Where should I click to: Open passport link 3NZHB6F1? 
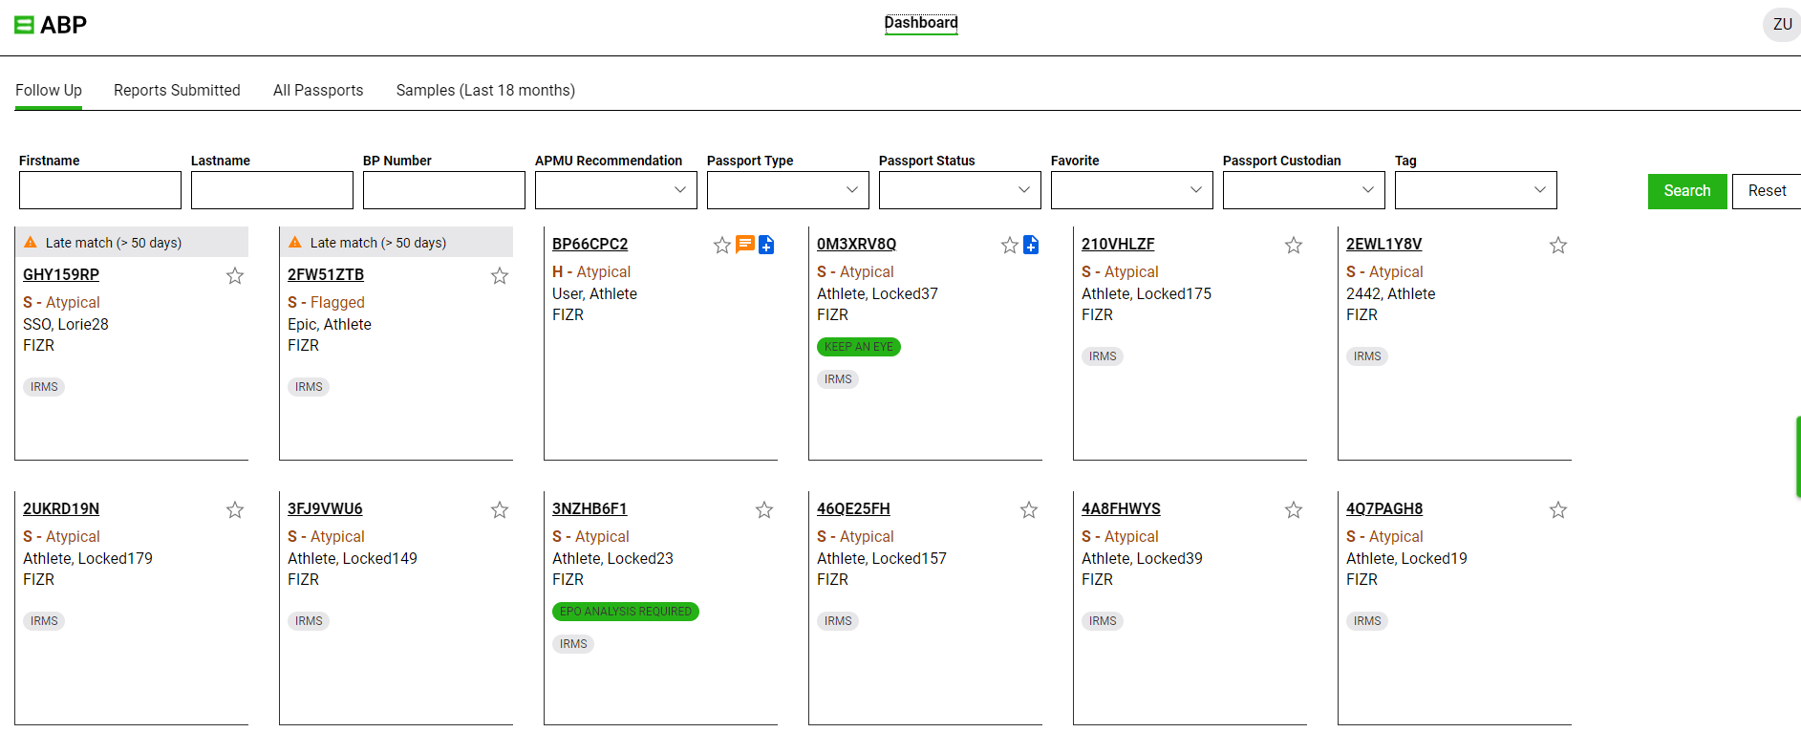(590, 509)
